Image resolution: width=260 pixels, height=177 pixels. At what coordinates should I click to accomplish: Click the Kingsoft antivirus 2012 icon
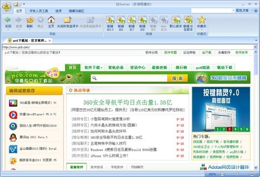click(x=13, y=149)
